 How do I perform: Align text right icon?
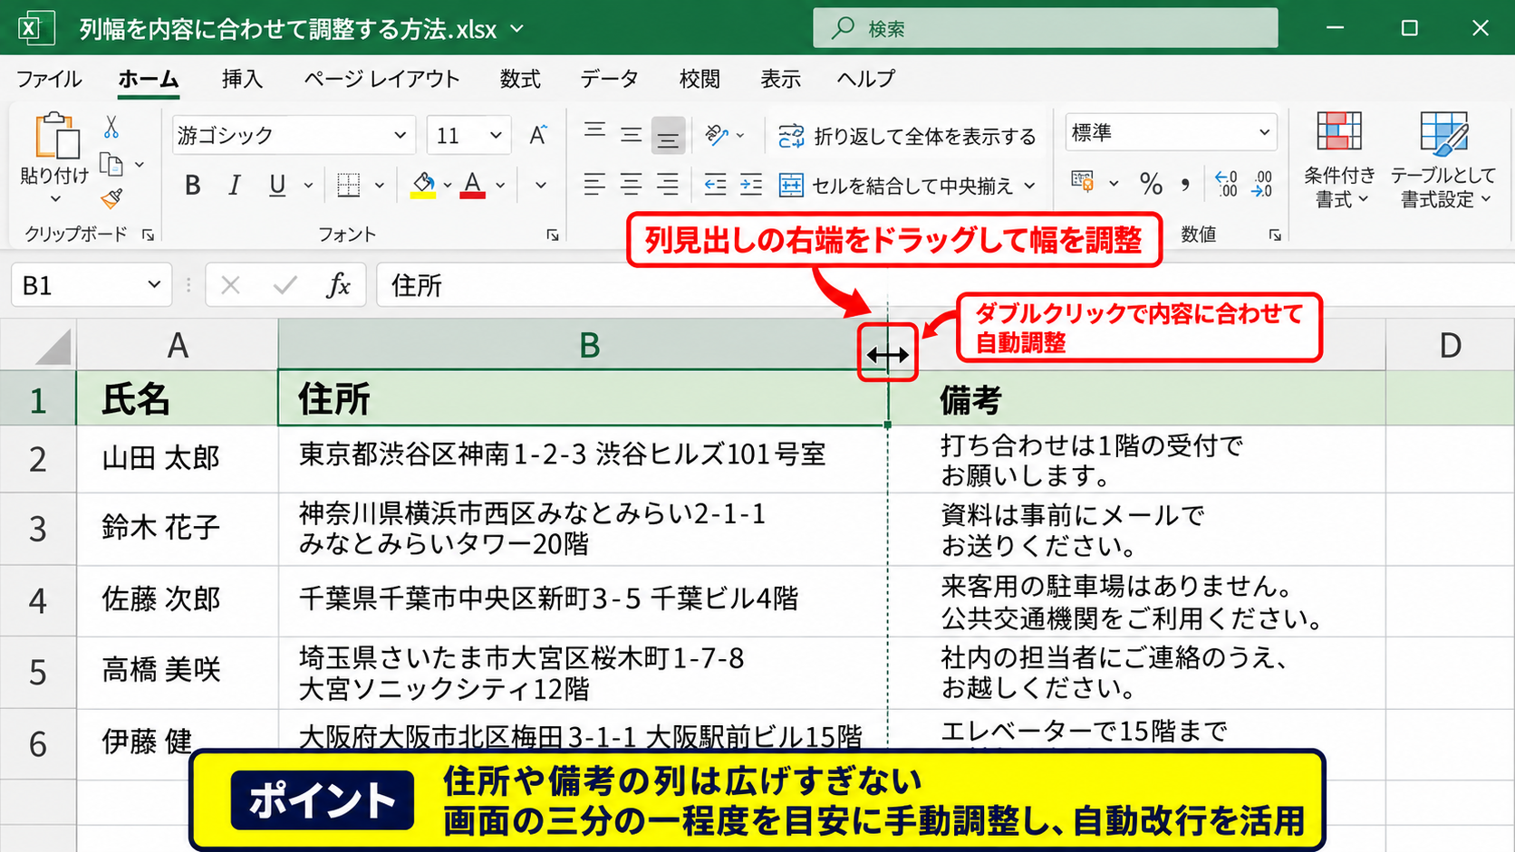pyautogui.click(x=668, y=186)
